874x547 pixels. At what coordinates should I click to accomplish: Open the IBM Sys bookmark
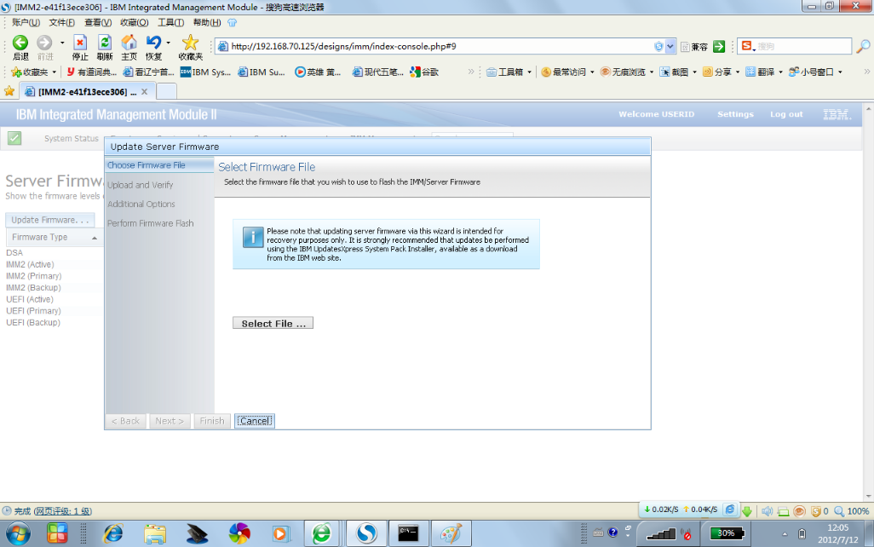tap(205, 72)
